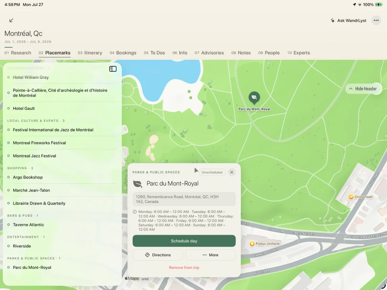The height and width of the screenshot is (290, 387).
Task: Select Parc du Mont-Royal in sidebar list
Action: [62, 268]
